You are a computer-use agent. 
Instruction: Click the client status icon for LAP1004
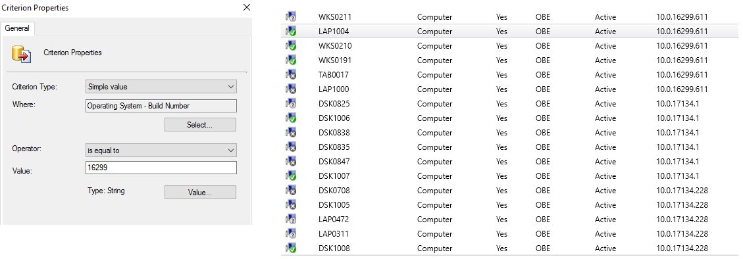coord(290,32)
